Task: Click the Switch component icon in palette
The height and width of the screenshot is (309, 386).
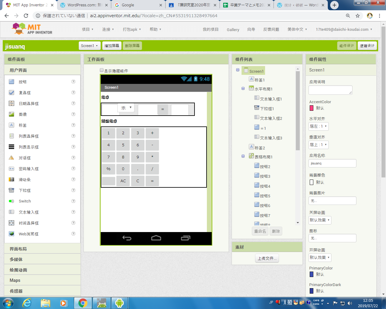Action: tap(11, 201)
